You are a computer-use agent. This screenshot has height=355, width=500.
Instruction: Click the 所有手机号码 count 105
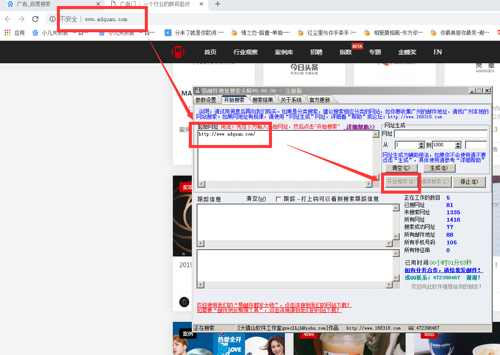tap(452, 242)
